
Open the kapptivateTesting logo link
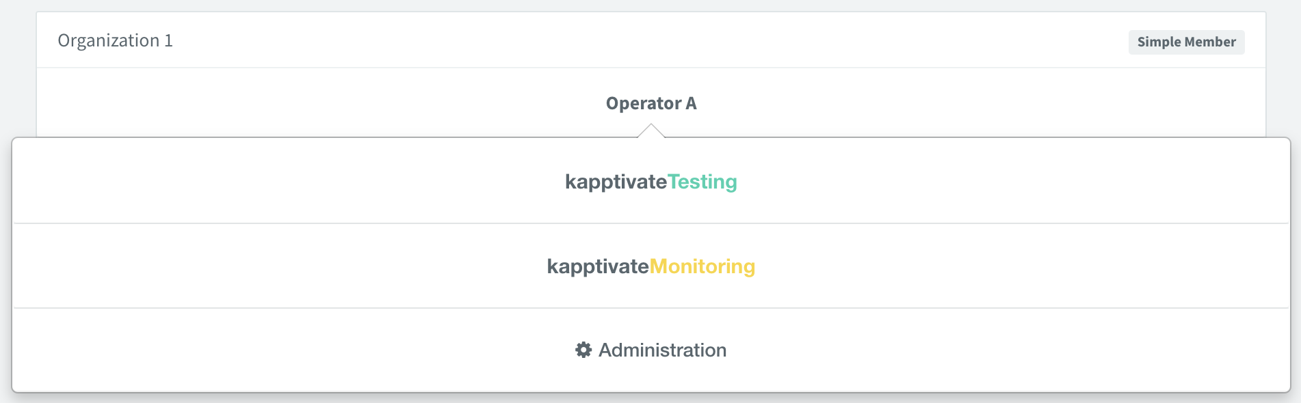(x=650, y=182)
